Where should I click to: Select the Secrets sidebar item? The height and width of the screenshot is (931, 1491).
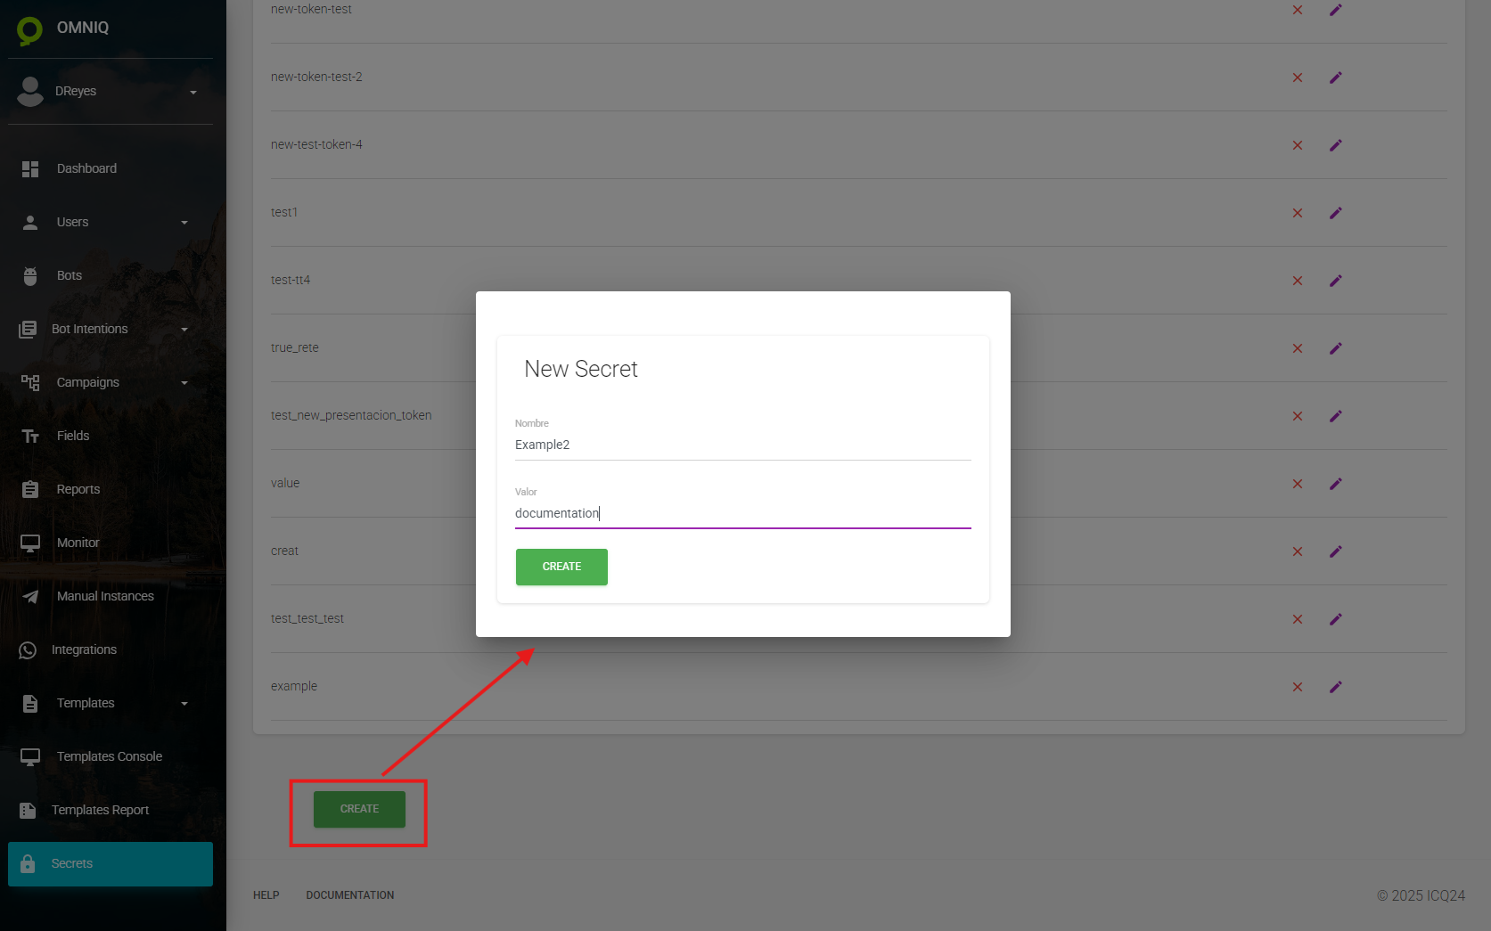(x=111, y=863)
